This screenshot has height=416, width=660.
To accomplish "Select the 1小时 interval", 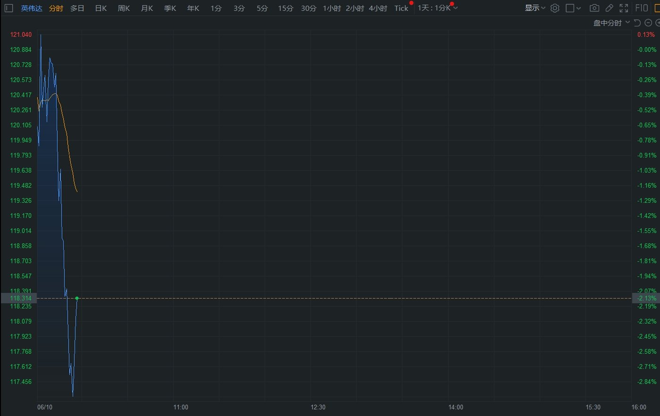I will click(x=332, y=8).
